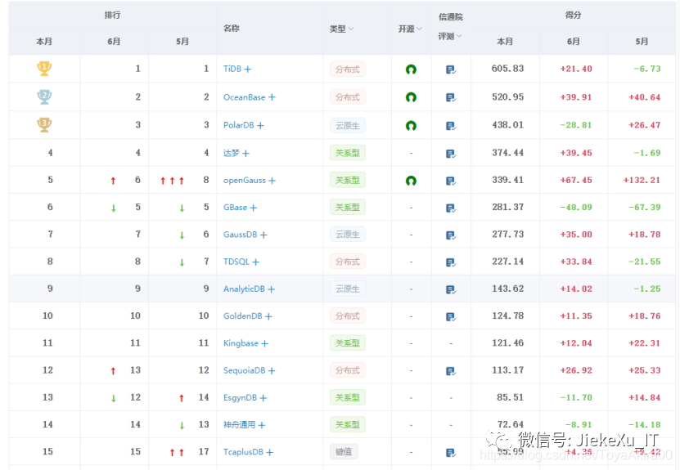Click the plus icon next to TcaplusDB
Image resolution: width=680 pixels, height=470 pixels.
pos(270,453)
